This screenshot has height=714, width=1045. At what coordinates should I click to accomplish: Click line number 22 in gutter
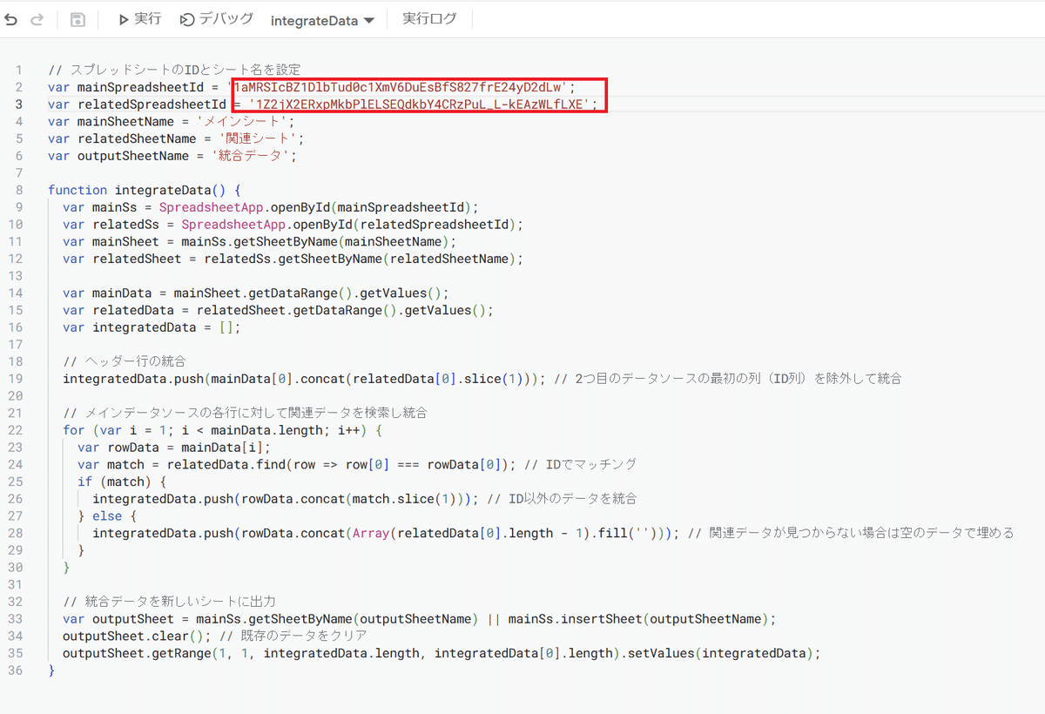pyautogui.click(x=18, y=430)
